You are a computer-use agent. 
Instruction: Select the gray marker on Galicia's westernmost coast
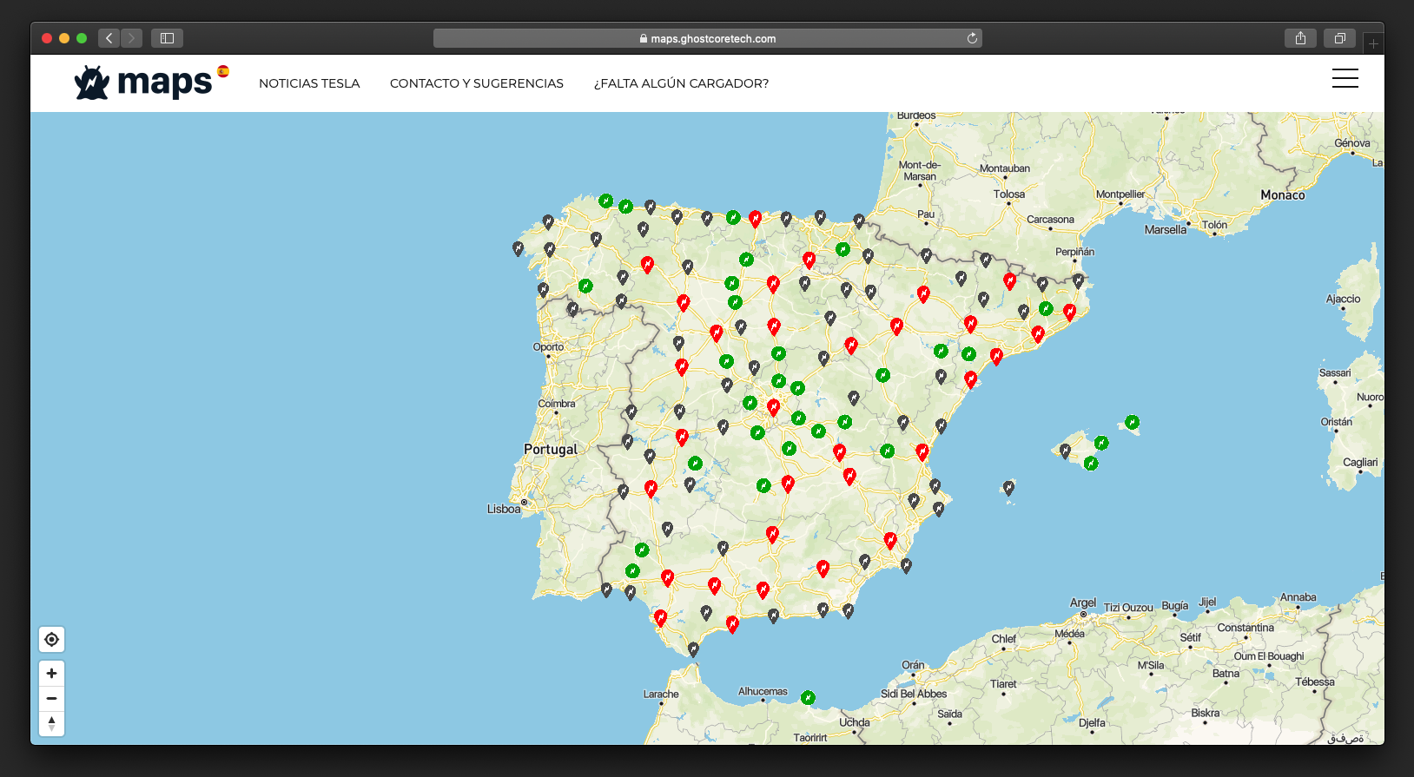point(518,249)
